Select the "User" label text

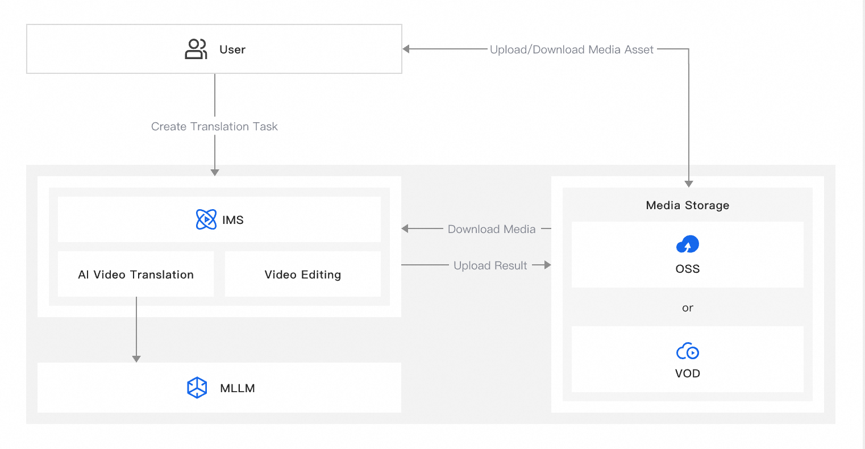[x=232, y=50]
